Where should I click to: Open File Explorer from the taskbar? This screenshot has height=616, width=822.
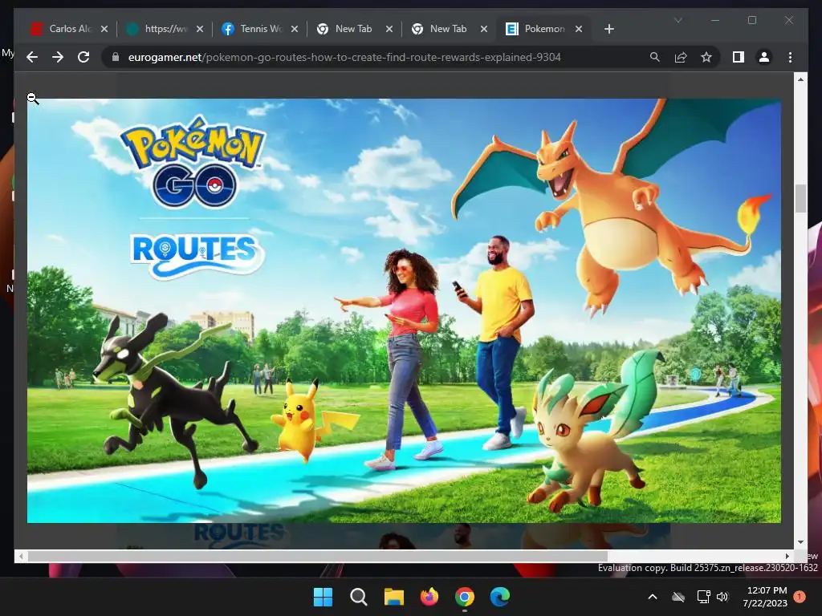(x=393, y=597)
